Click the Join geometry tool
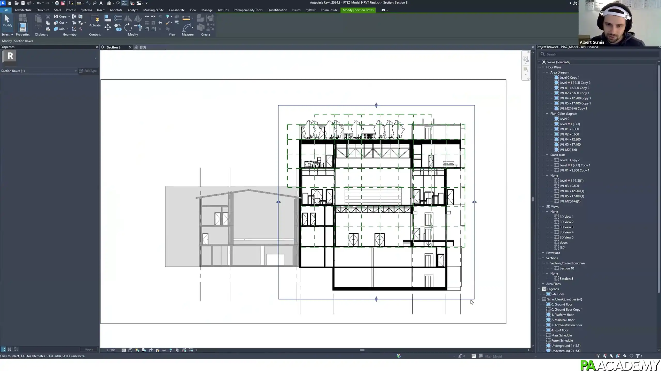The width and height of the screenshot is (661, 371). [x=60, y=29]
